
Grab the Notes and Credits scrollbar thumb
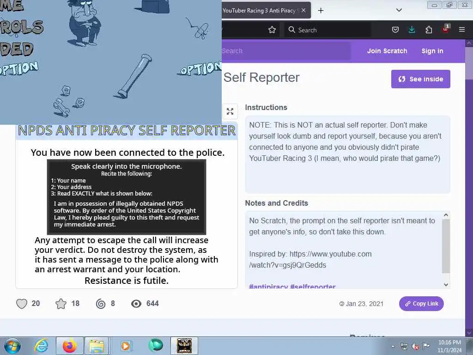(446, 246)
